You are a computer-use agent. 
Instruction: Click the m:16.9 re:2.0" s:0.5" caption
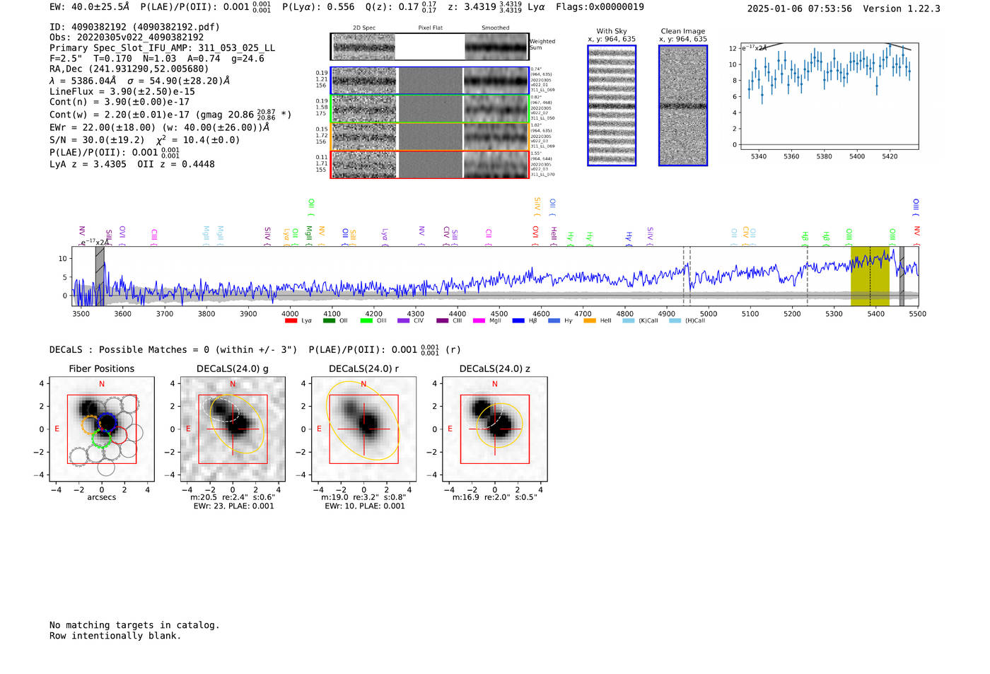pyautogui.click(x=495, y=497)
